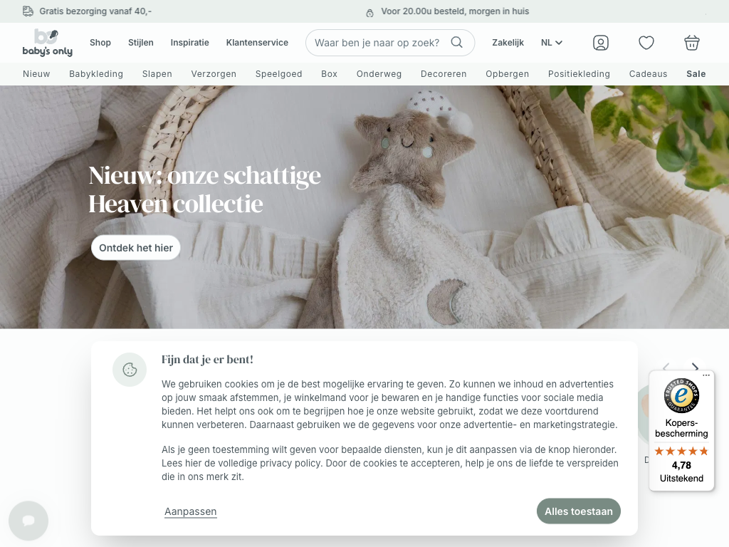Click the baby's only logo
This screenshot has width=729, height=547.
click(48, 43)
